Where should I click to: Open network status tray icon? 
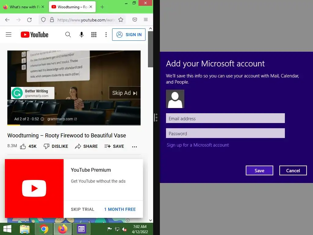coord(117,229)
